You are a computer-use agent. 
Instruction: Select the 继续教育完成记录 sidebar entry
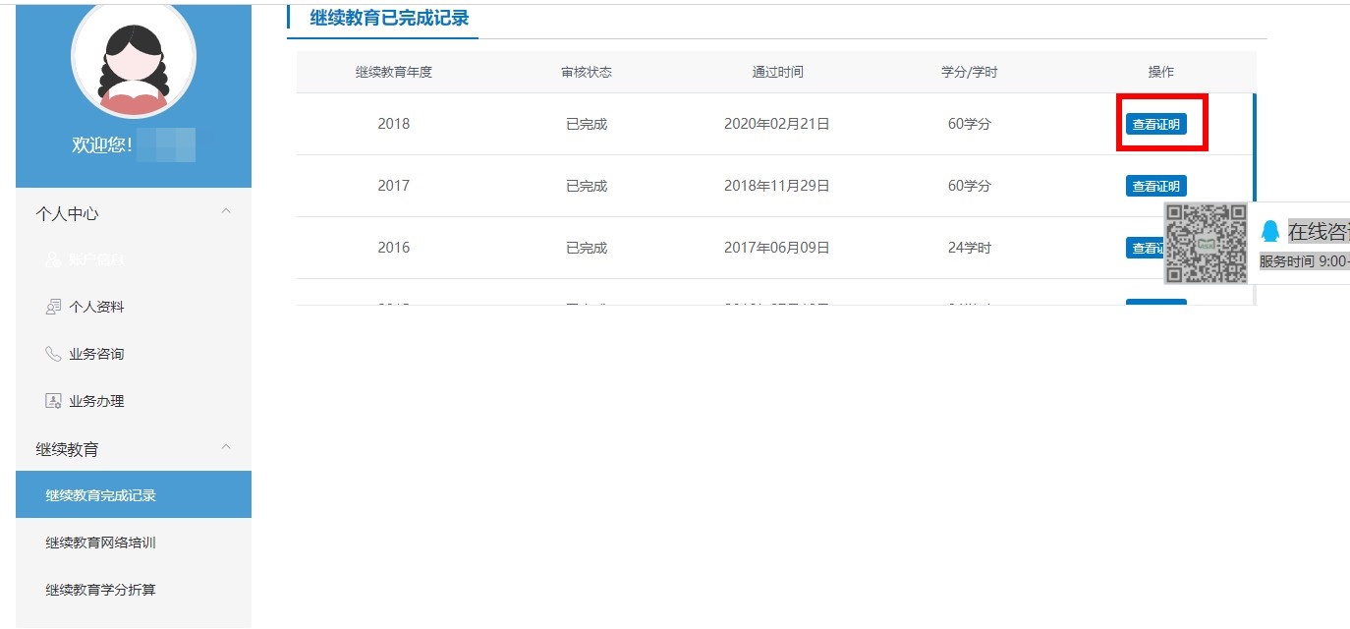pyautogui.click(x=102, y=494)
